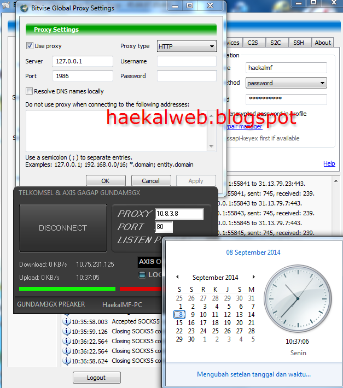
Task: Select day 15 in the calendar
Action: coord(179,322)
